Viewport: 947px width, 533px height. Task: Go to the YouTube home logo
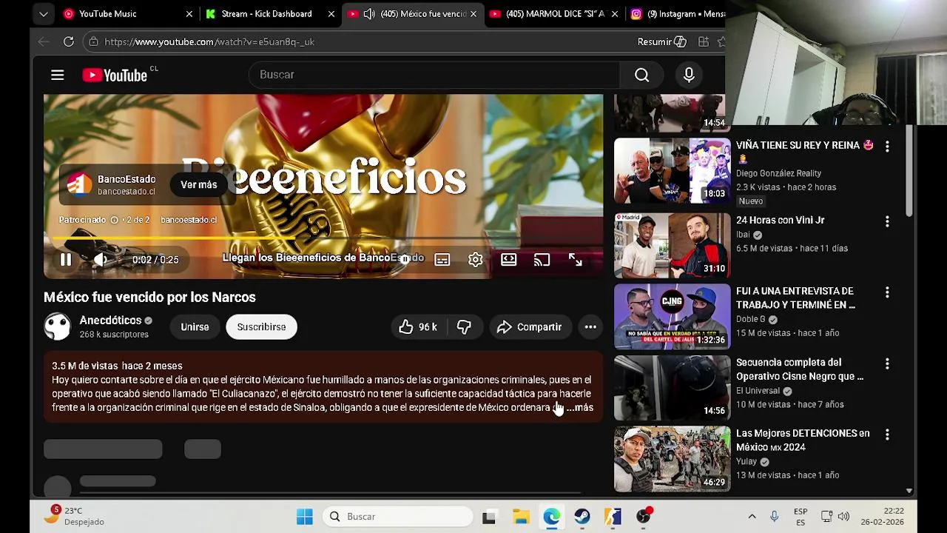(x=115, y=75)
